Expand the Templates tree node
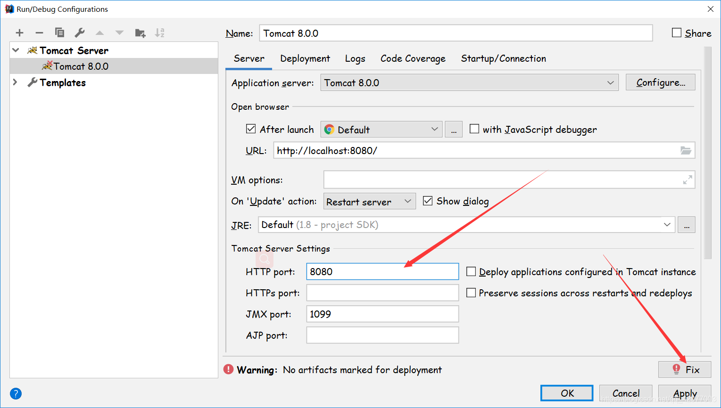The image size is (721, 408). pyautogui.click(x=15, y=82)
